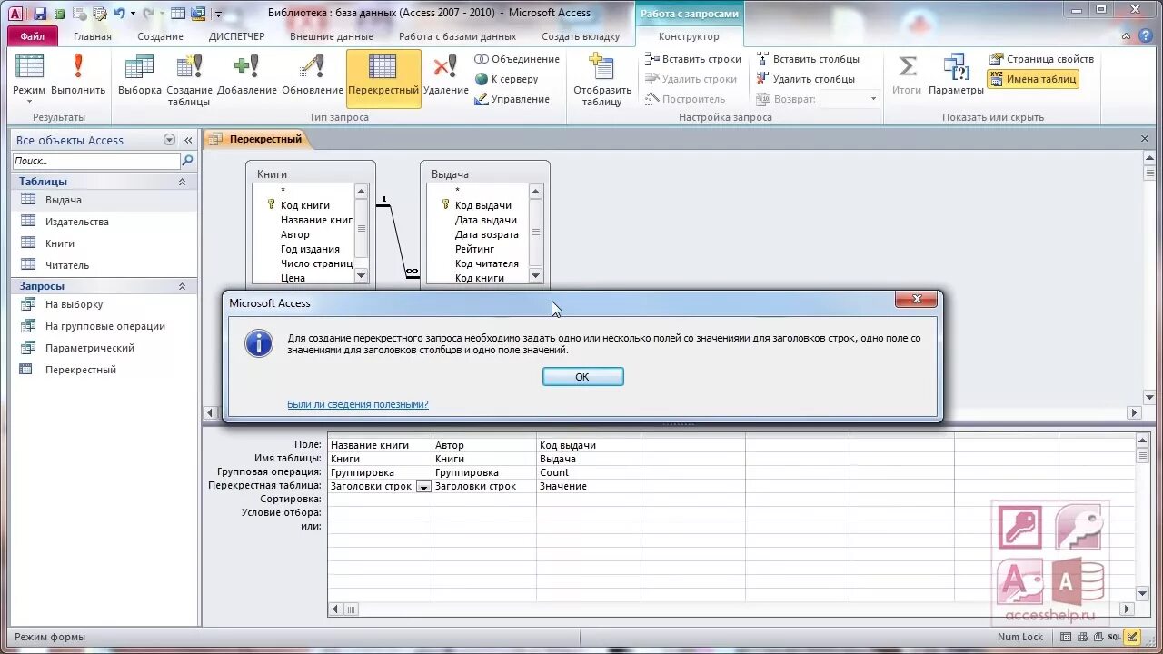
Task: Close the Microsoft Access message dialog
Action: point(916,300)
